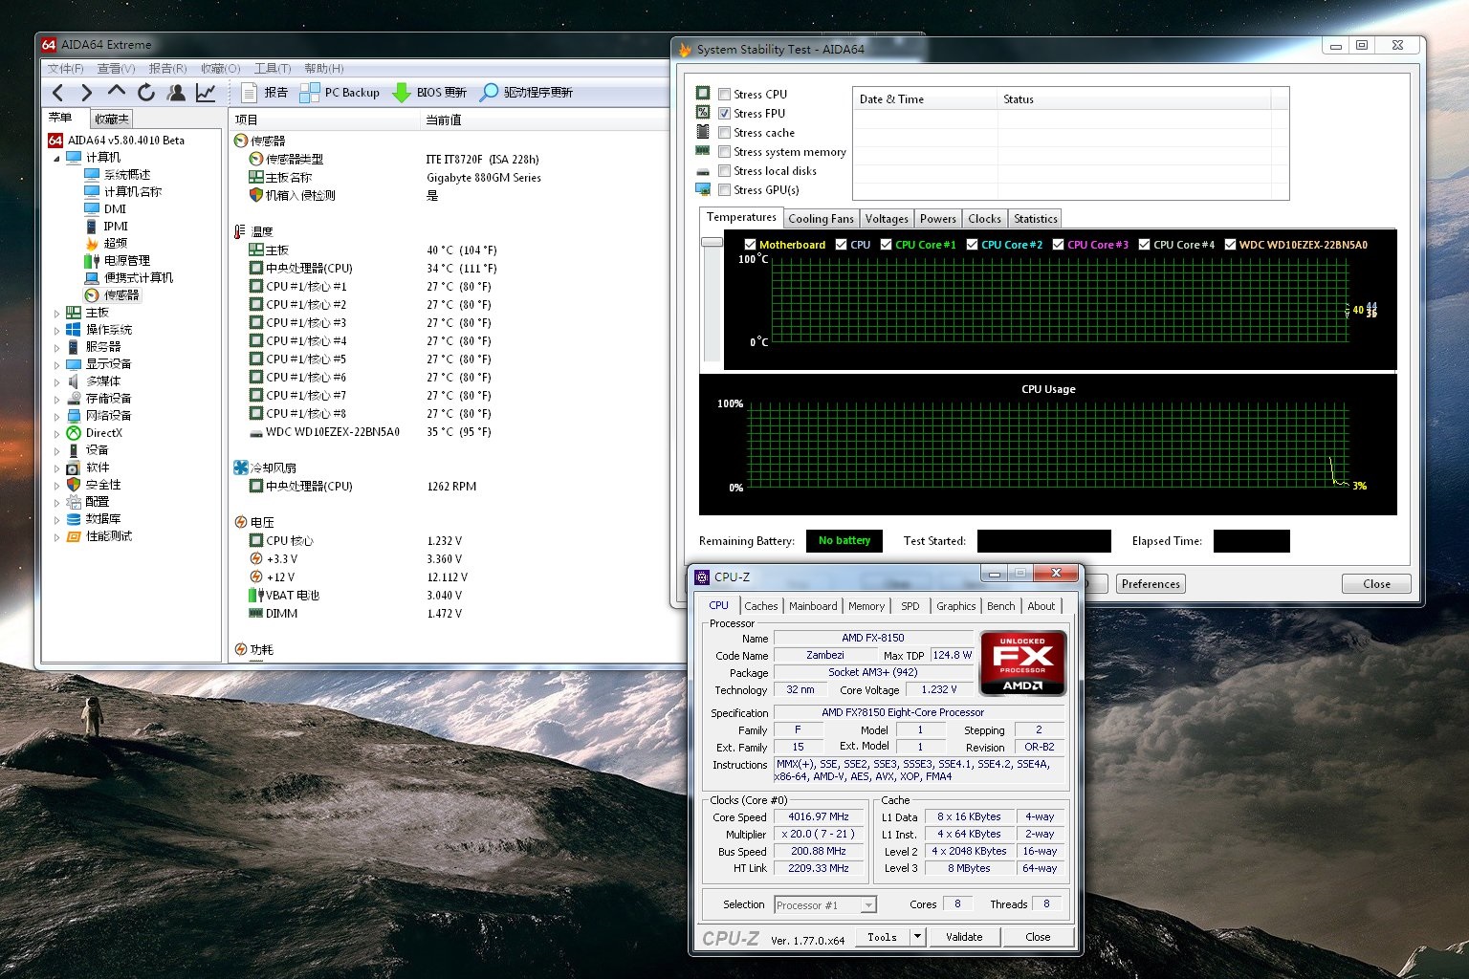This screenshot has height=979, width=1469.
Task: Click the Stress CPU icon in Stability Test
Action: coord(703,93)
